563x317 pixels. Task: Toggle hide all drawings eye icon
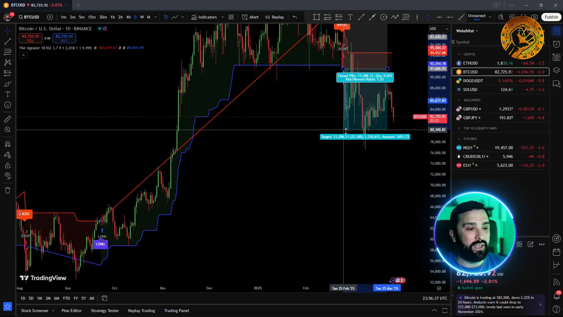[x=8, y=176]
